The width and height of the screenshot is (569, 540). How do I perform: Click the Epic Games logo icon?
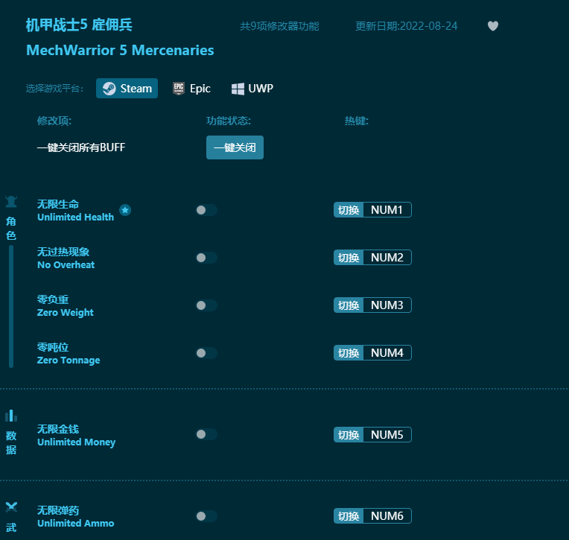[x=179, y=88]
